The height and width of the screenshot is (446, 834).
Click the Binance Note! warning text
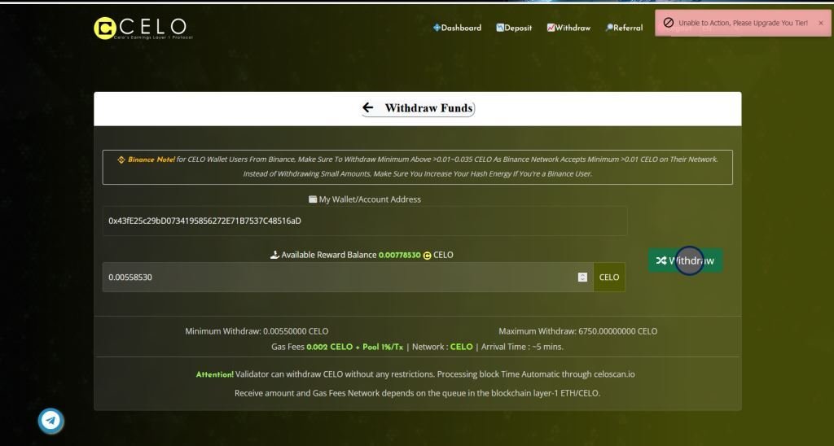[151, 160]
